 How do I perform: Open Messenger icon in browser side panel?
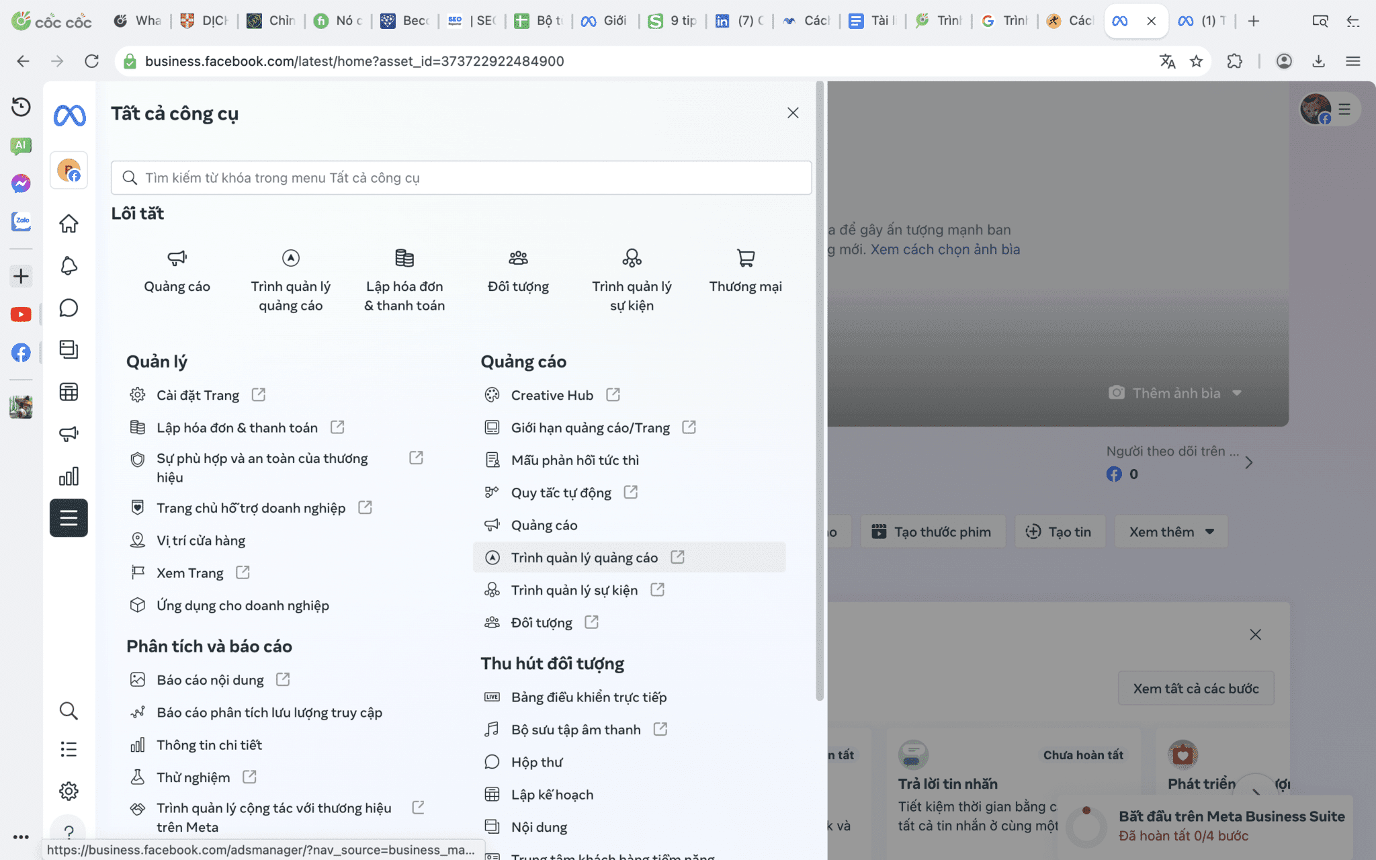[x=21, y=183]
